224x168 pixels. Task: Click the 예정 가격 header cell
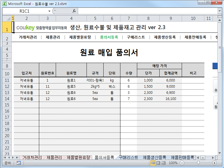point(159,66)
